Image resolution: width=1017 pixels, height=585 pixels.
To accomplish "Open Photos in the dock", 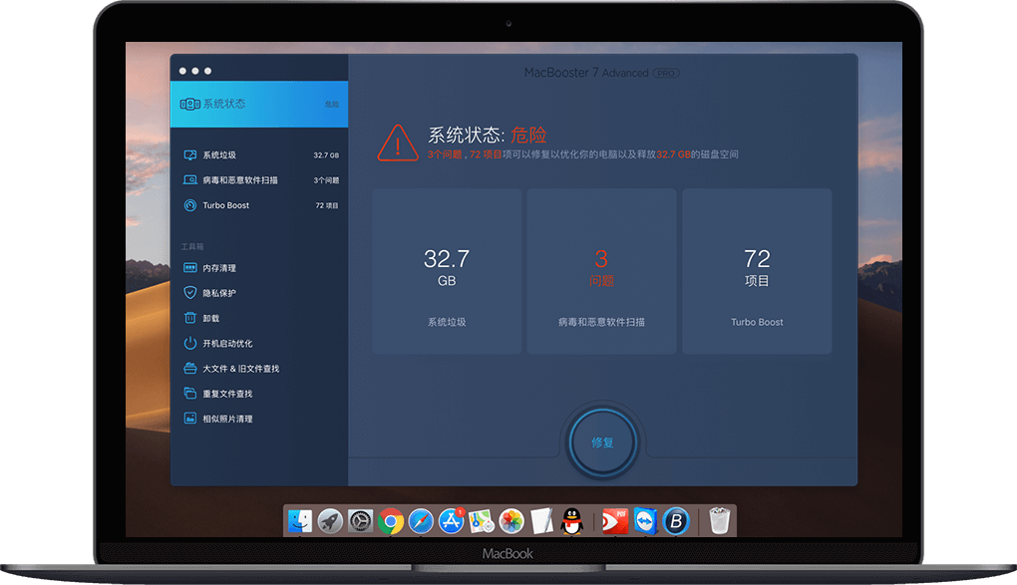I will [511, 521].
